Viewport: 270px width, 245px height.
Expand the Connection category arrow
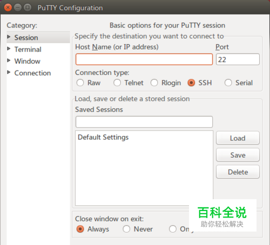[x=9, y=72]
